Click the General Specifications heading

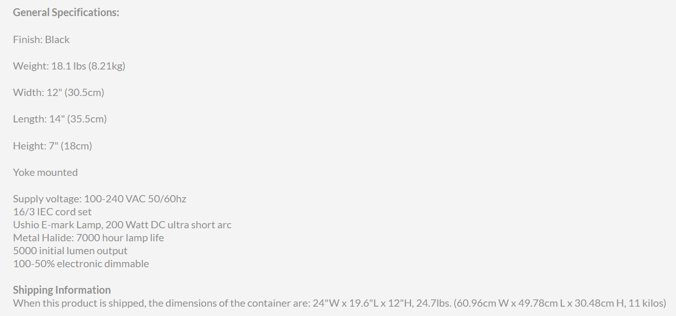[x=66, y=12]
